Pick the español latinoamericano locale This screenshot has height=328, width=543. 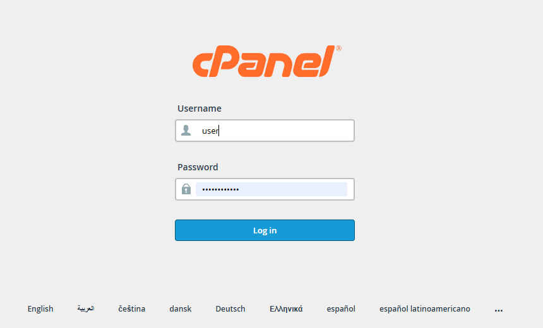[424, 309]
